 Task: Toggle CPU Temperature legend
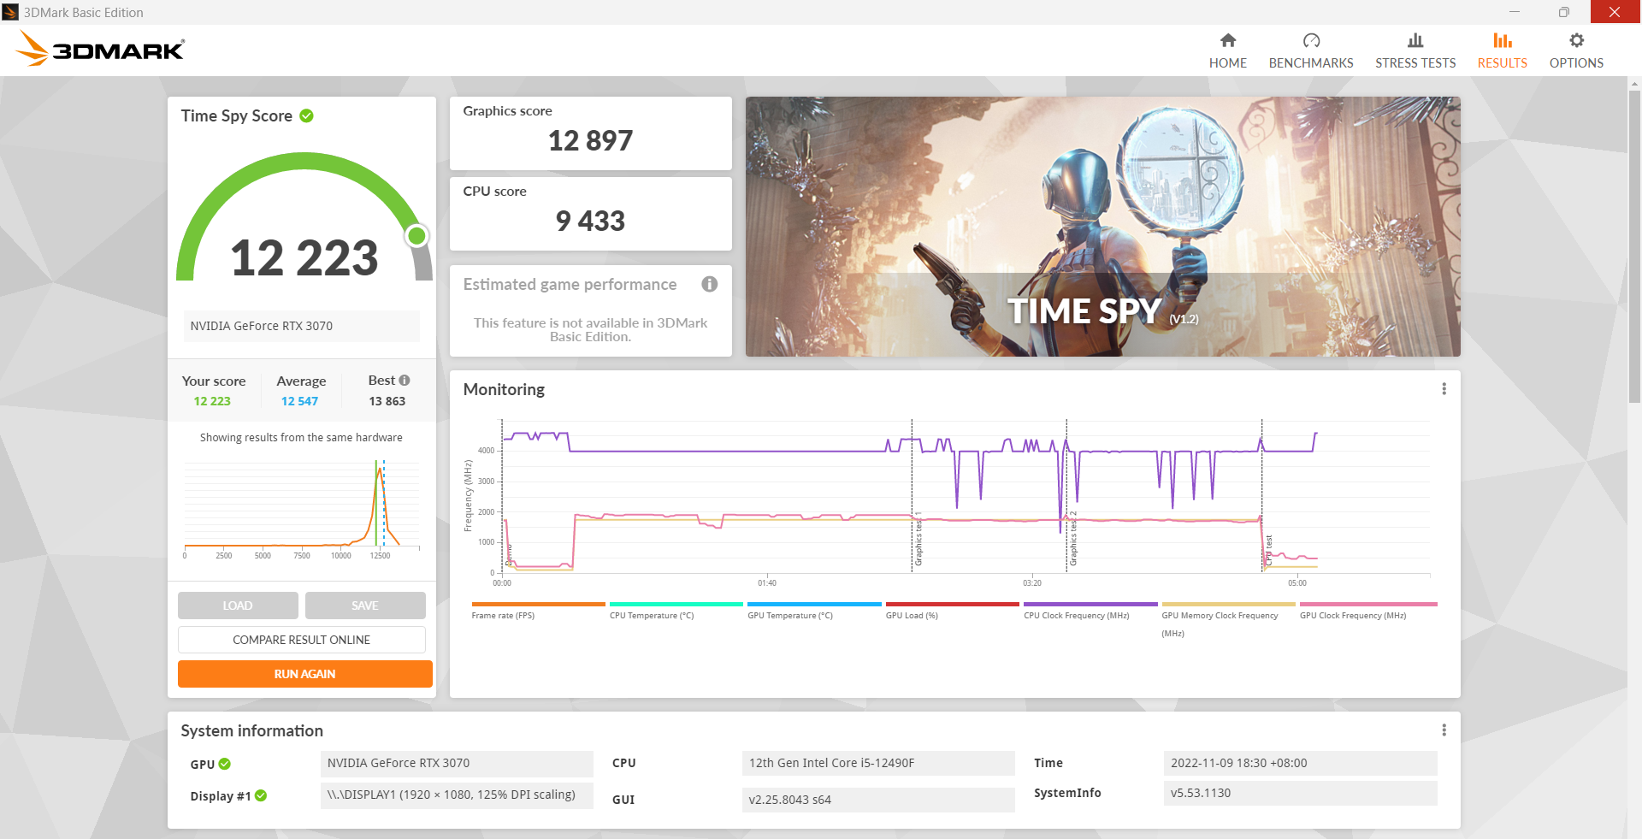point(676,612)
